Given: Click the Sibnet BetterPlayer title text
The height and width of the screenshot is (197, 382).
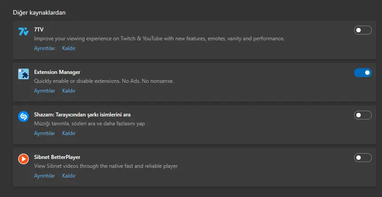Looking at the screenshot, I should click(57, 157).
